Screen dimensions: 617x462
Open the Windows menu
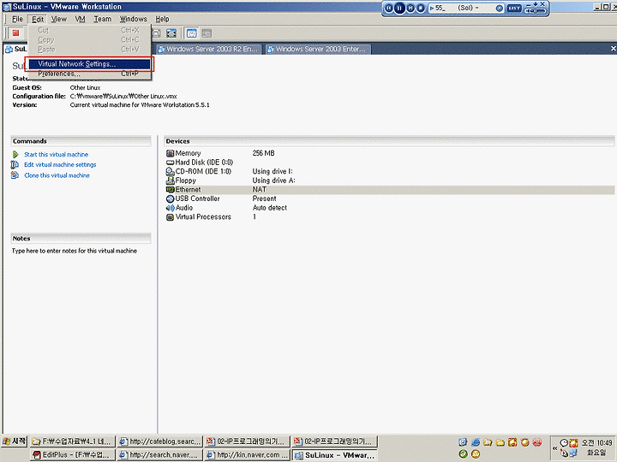pos(134,19)
